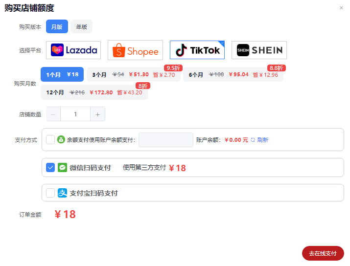350x266 pixels.
Task: Click the 省¥12.96 savings text
Action: coord(265,75)
